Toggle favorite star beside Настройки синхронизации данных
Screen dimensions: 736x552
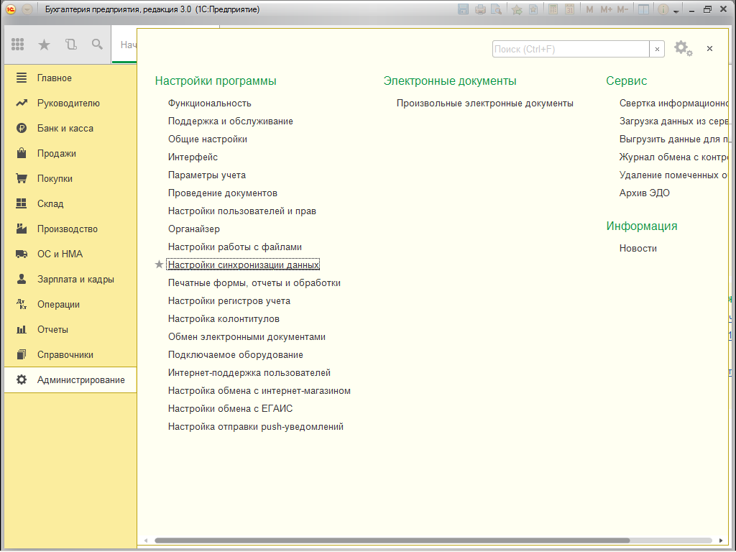159,264
